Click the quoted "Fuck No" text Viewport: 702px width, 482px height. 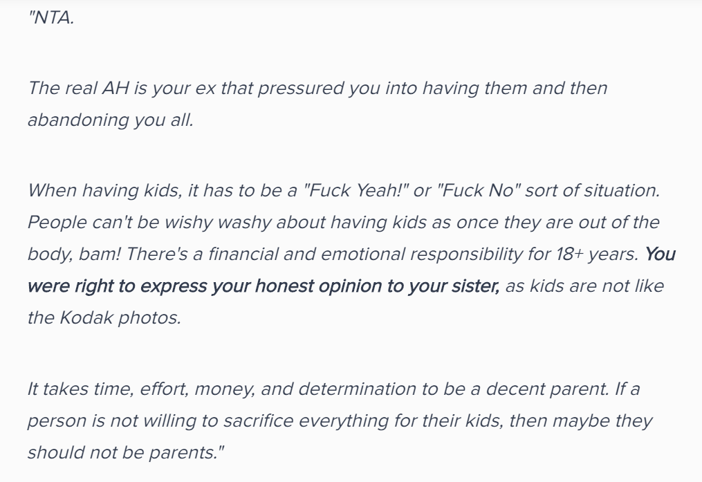tap(479, 191)
